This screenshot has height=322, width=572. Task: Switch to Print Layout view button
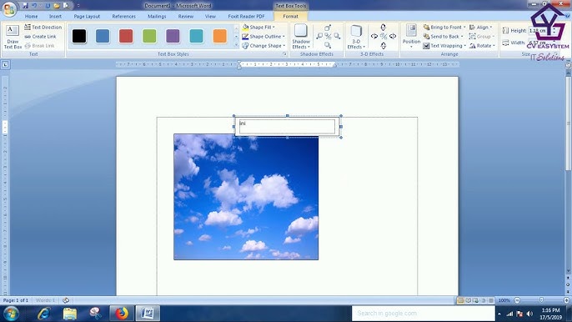pos(460,300)
